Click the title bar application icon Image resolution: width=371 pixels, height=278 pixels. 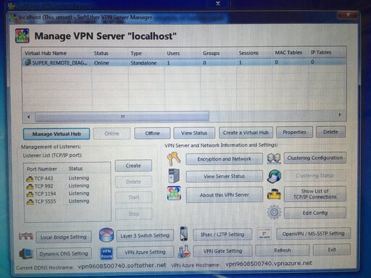[x=13, y=17]
